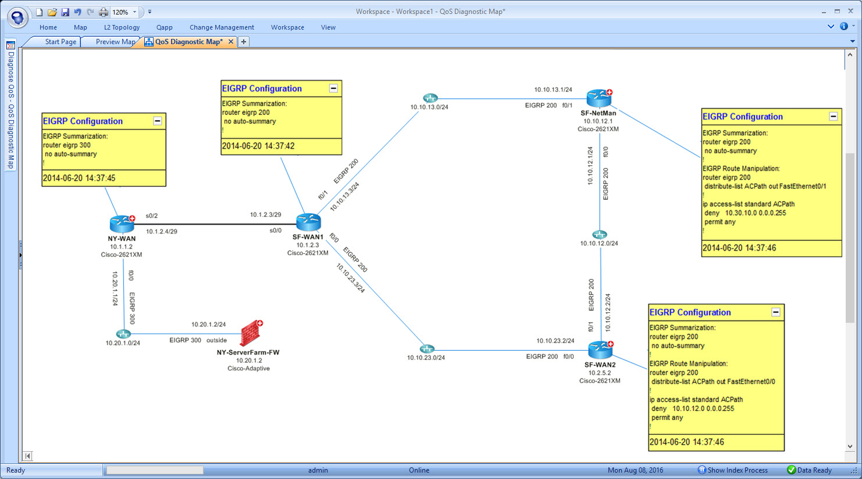This screenshot has width=862, height=479.
Task: Select the 10.10.23.0/24 LAN segment icon
Action: point(427,349)
